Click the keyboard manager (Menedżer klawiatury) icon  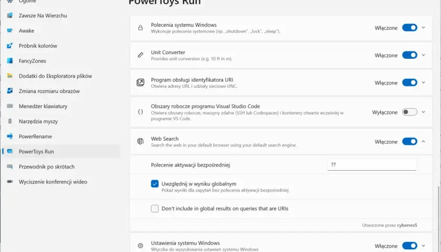(x=10, y=106)
